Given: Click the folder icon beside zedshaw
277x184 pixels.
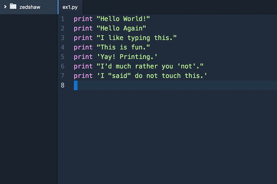Looking at the screenshot, I should point(13,7).
